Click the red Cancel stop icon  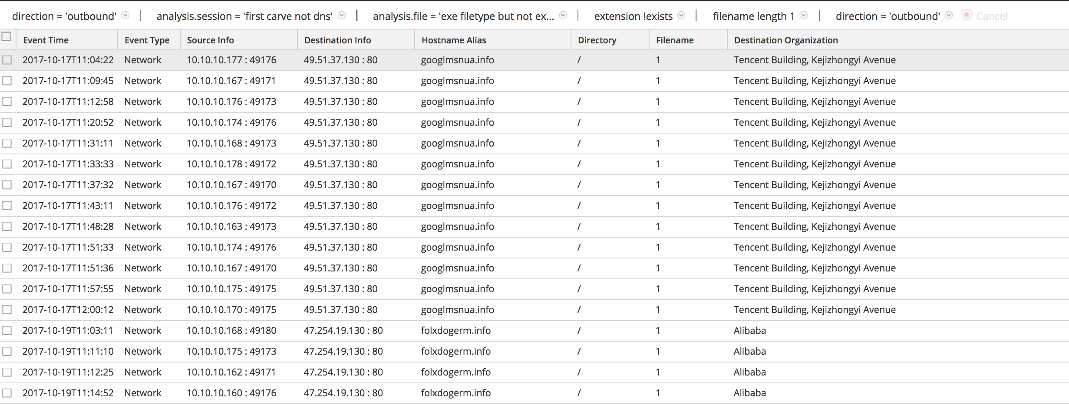coord(967,15)
